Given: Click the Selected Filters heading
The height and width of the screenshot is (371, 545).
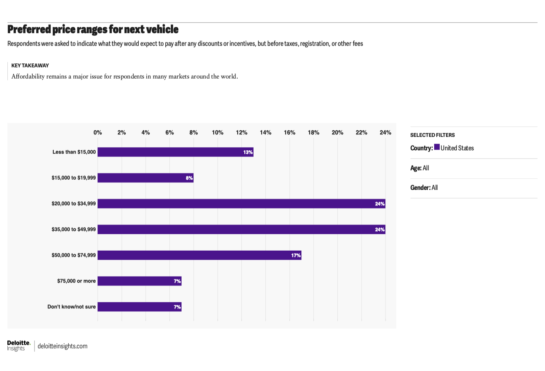Looking at the screenshot, I should (x=432, y=135).
